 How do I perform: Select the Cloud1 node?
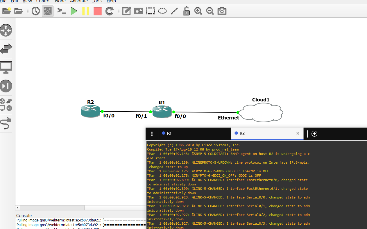[261, 112]
